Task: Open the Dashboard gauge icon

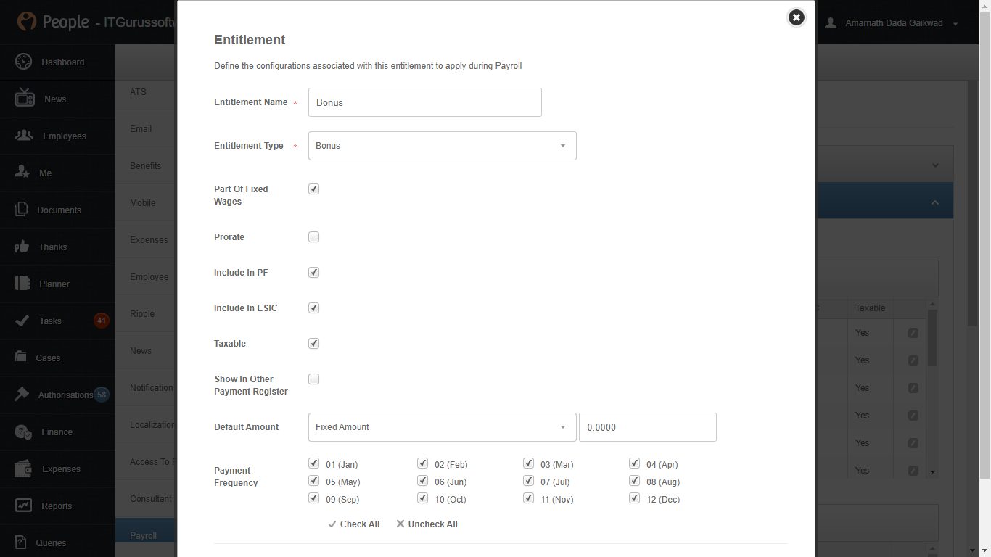Action: point(23,62)
